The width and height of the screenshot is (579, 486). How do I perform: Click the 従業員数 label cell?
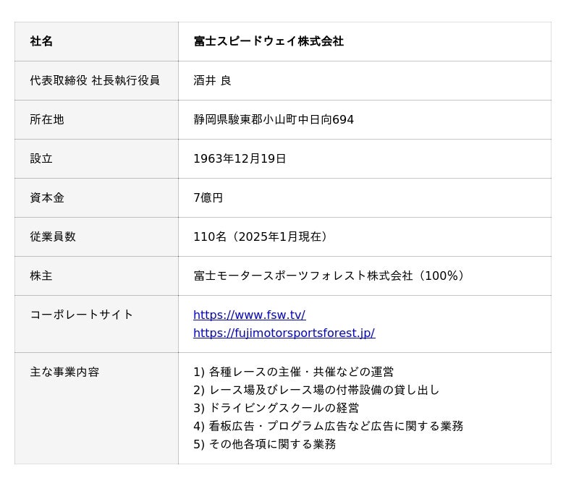(53, 237)
